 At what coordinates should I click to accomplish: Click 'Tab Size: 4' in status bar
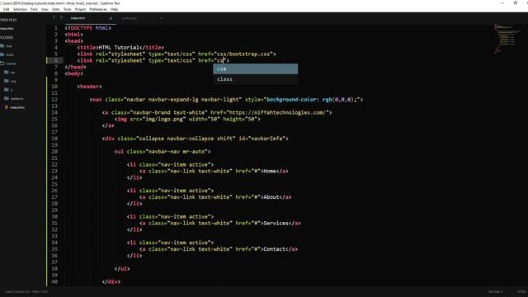coord(495,291)
